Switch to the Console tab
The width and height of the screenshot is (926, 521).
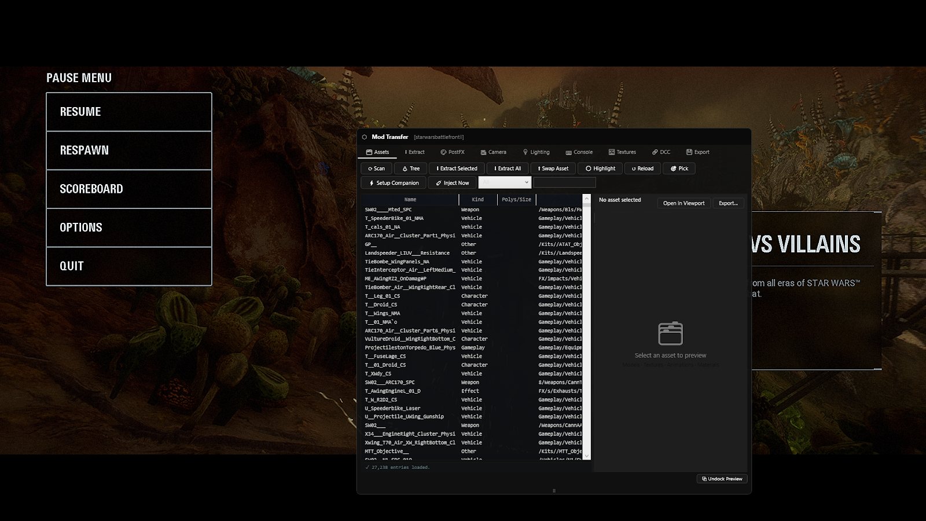pyautogui.click(x=579, y=152)
